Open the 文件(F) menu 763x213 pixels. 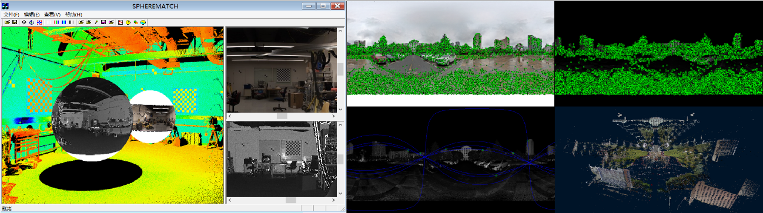click(x=11, y=14)
